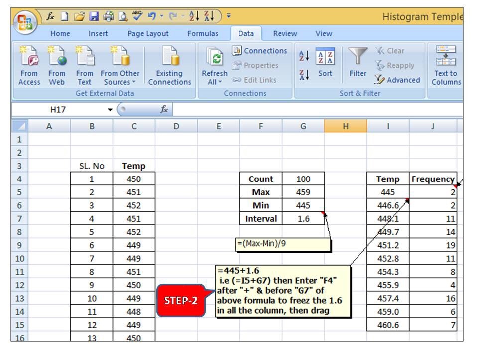Select column C by its header
The height and width of the screenshot is (359, 478).
click(x=134, y=126)
